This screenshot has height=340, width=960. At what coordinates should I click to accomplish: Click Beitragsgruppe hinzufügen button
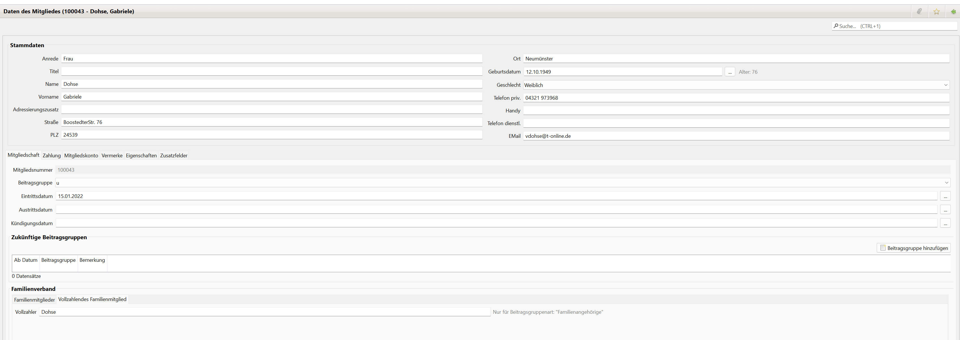tap(913, 248)
